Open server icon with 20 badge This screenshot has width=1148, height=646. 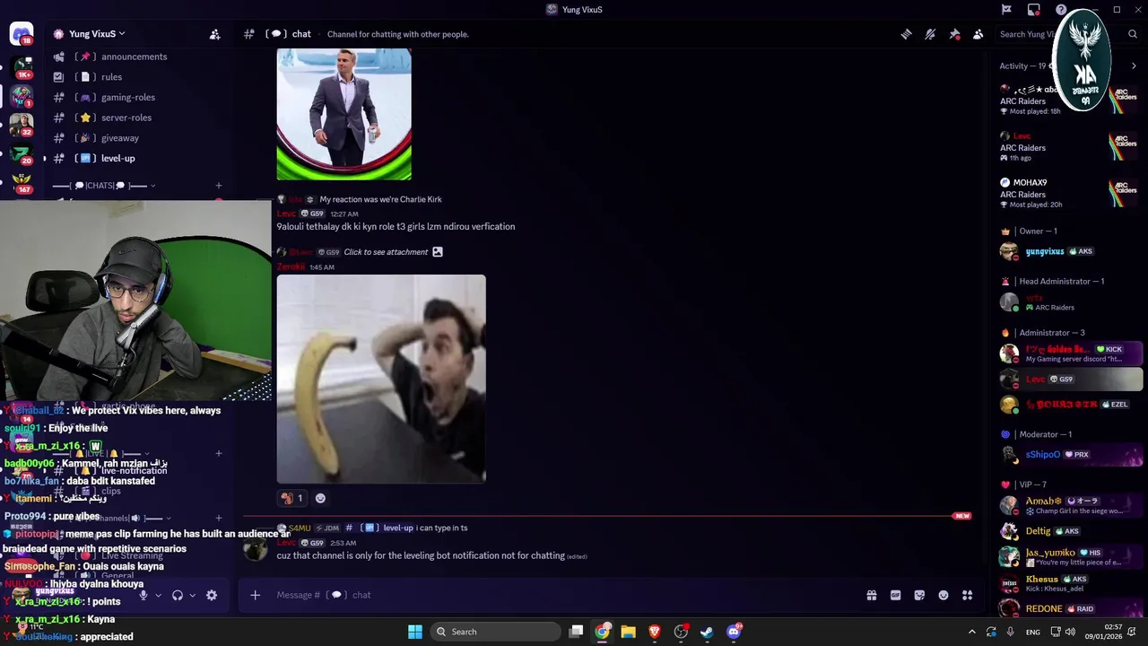pos(22,153)
